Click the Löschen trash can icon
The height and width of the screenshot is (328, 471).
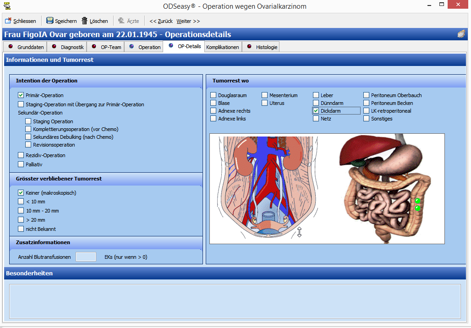85,21
